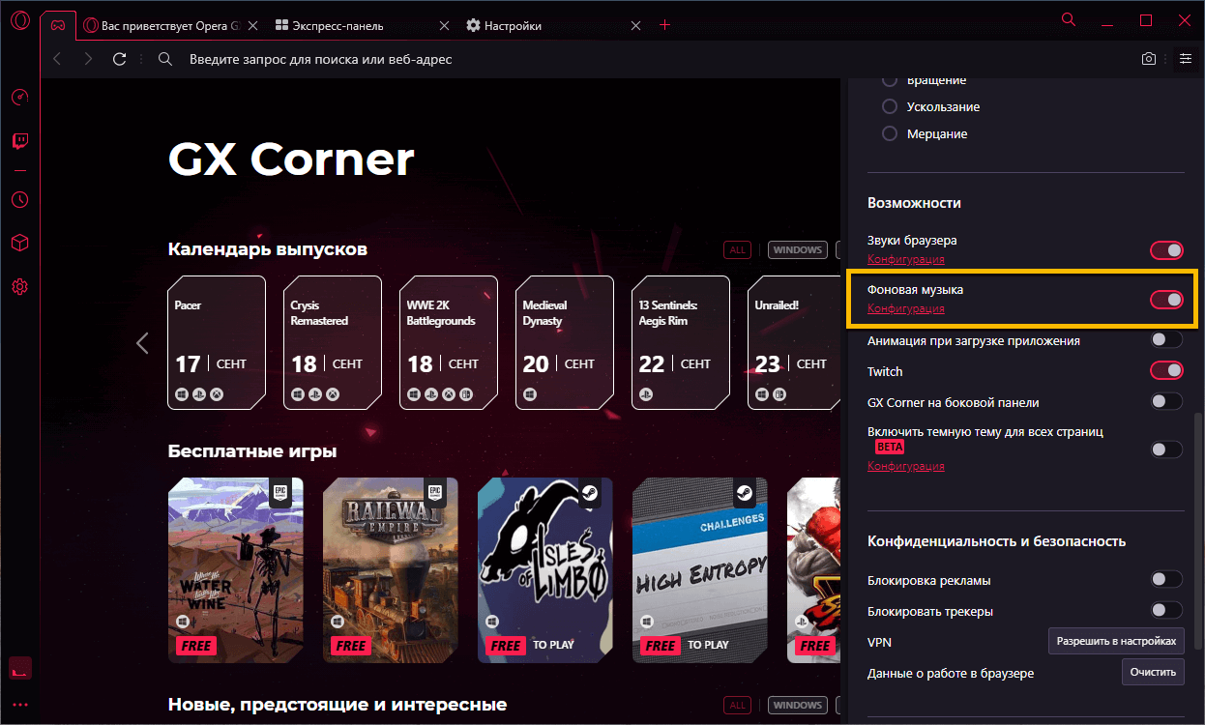The height and width of the screenshot is (725, 1205).
Task: Toggle the Easy Setup panel icon
Action: (x=1185, y=59)
